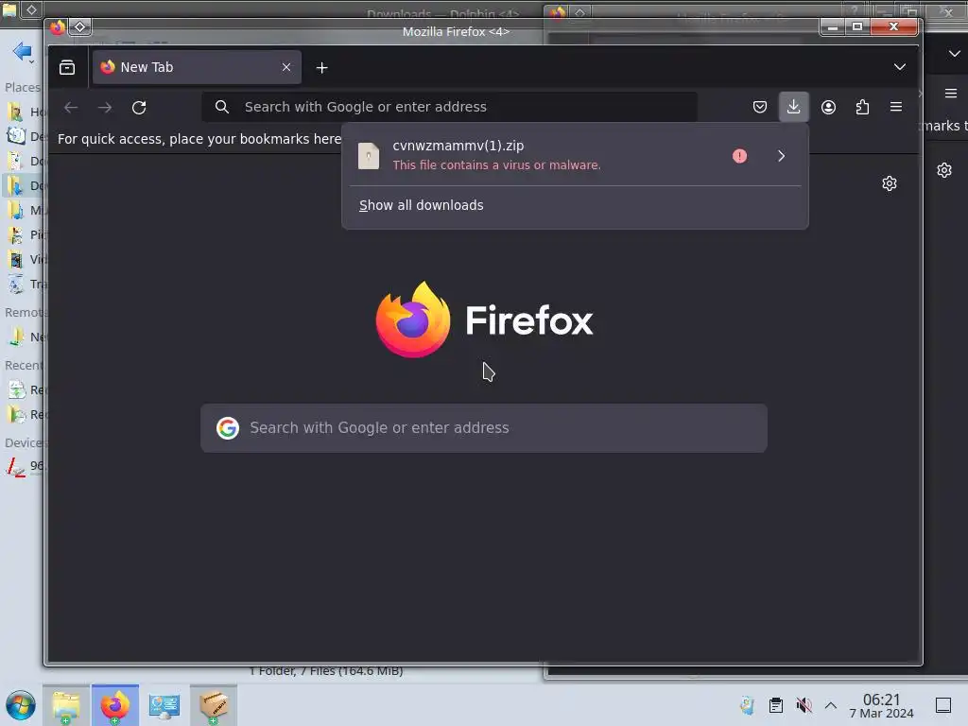Reload the current page

point(139,108)
